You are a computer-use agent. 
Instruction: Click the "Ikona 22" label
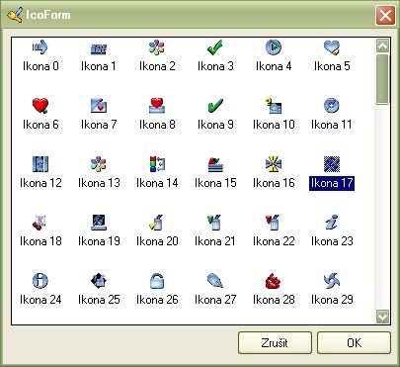[274, 241]
